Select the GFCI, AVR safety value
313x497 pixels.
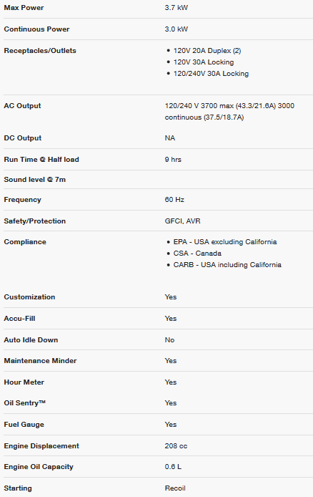tap(182, 221)
